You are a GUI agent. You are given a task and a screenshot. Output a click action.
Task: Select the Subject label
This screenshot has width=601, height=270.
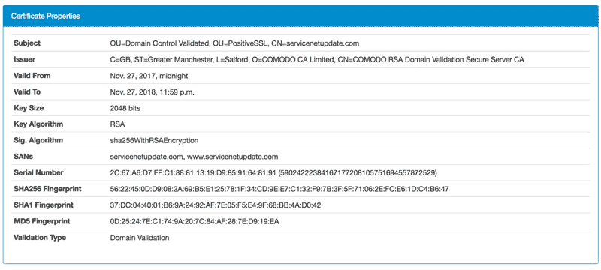pos(27,43)
